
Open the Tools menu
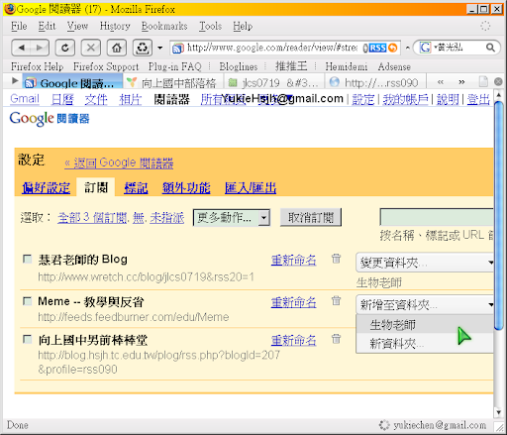point(210,26)
